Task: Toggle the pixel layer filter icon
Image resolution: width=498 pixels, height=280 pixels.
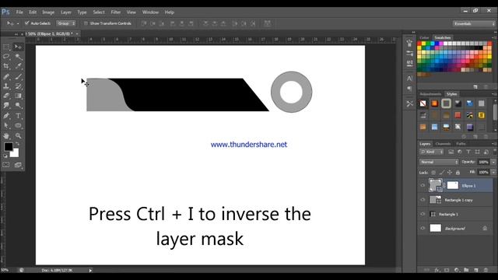Action: coord(451,152)
